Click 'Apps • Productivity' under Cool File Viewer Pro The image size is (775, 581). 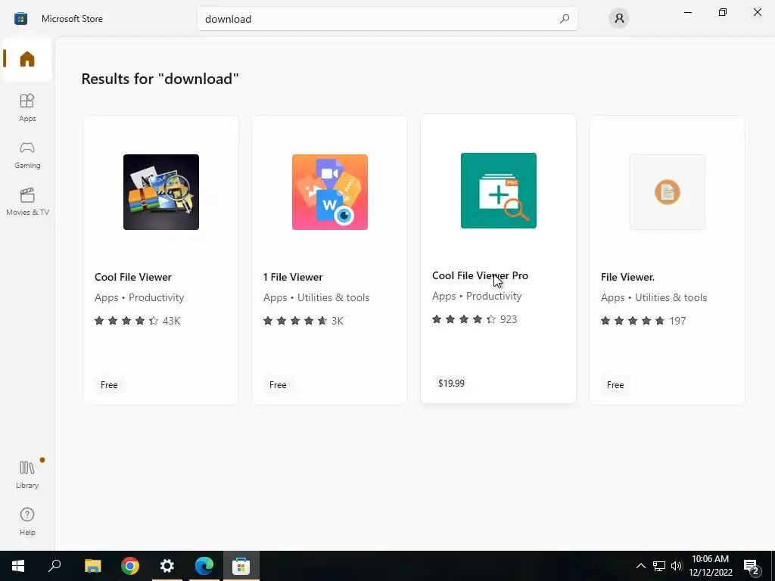click(x=477, y=297)
